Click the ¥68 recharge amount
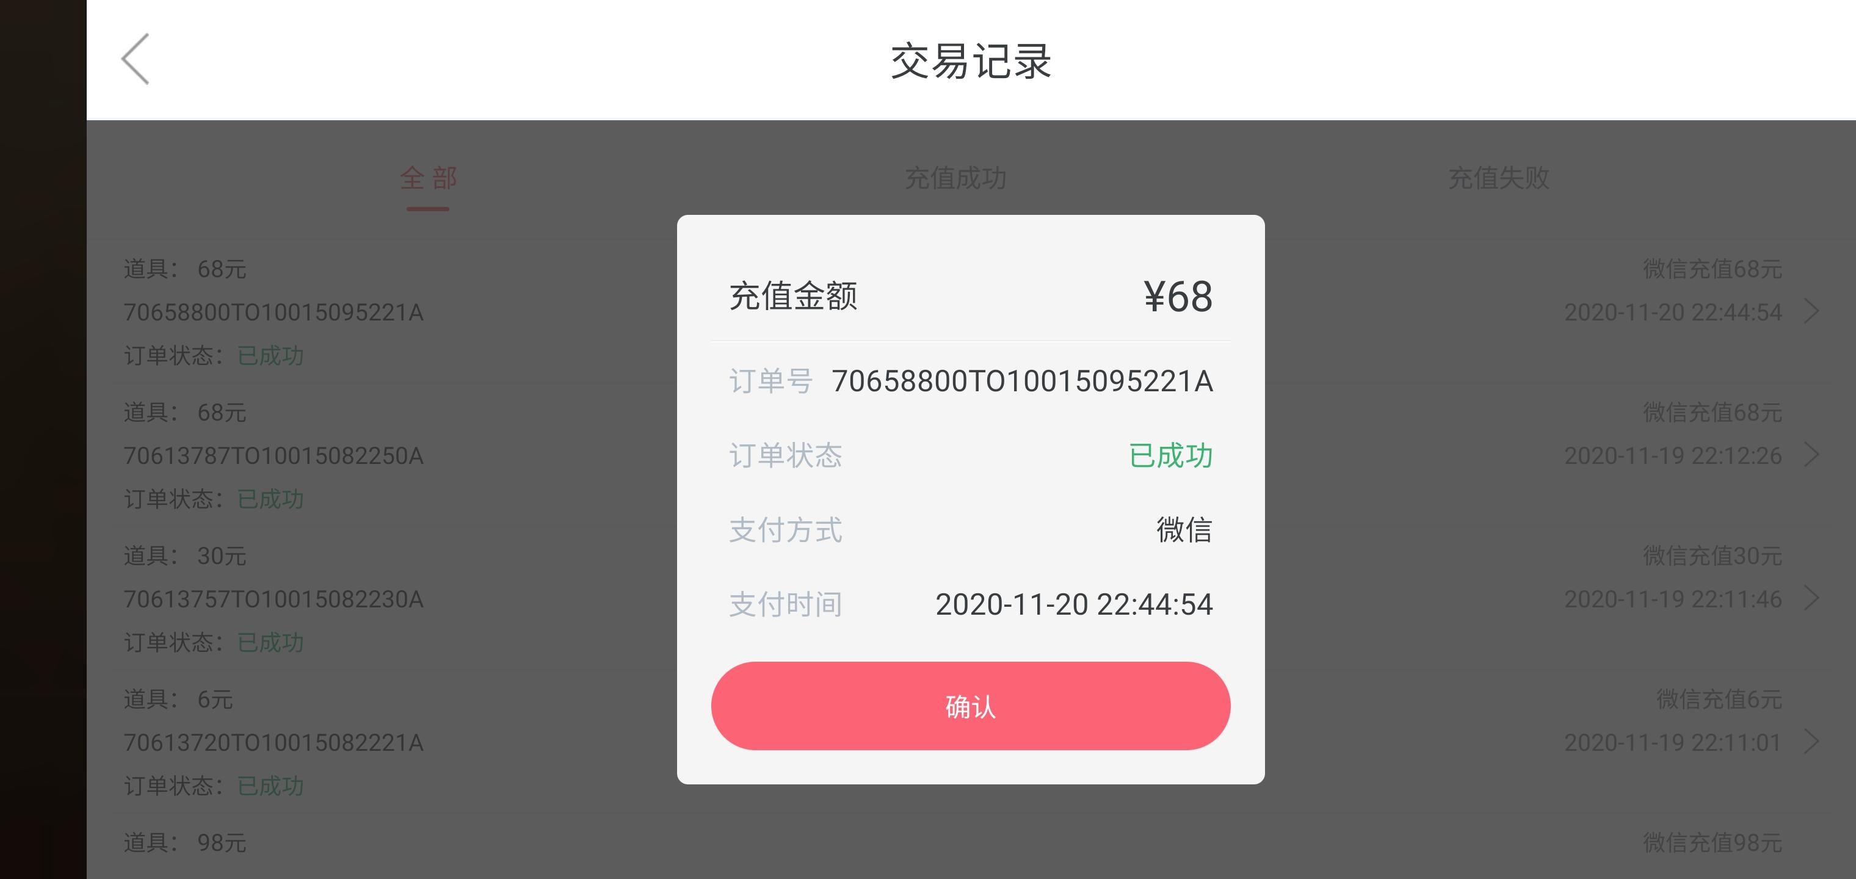Image resolution: width=1856 pixels, height=879 pixels. pyautogui.click(x=1178, y=296)
